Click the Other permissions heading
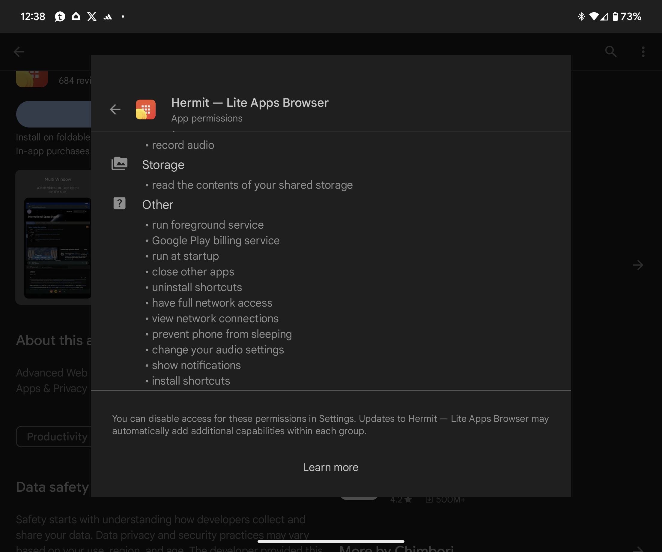Image resolution: width=662 pixels, height=552 pixels. (158, 205)
